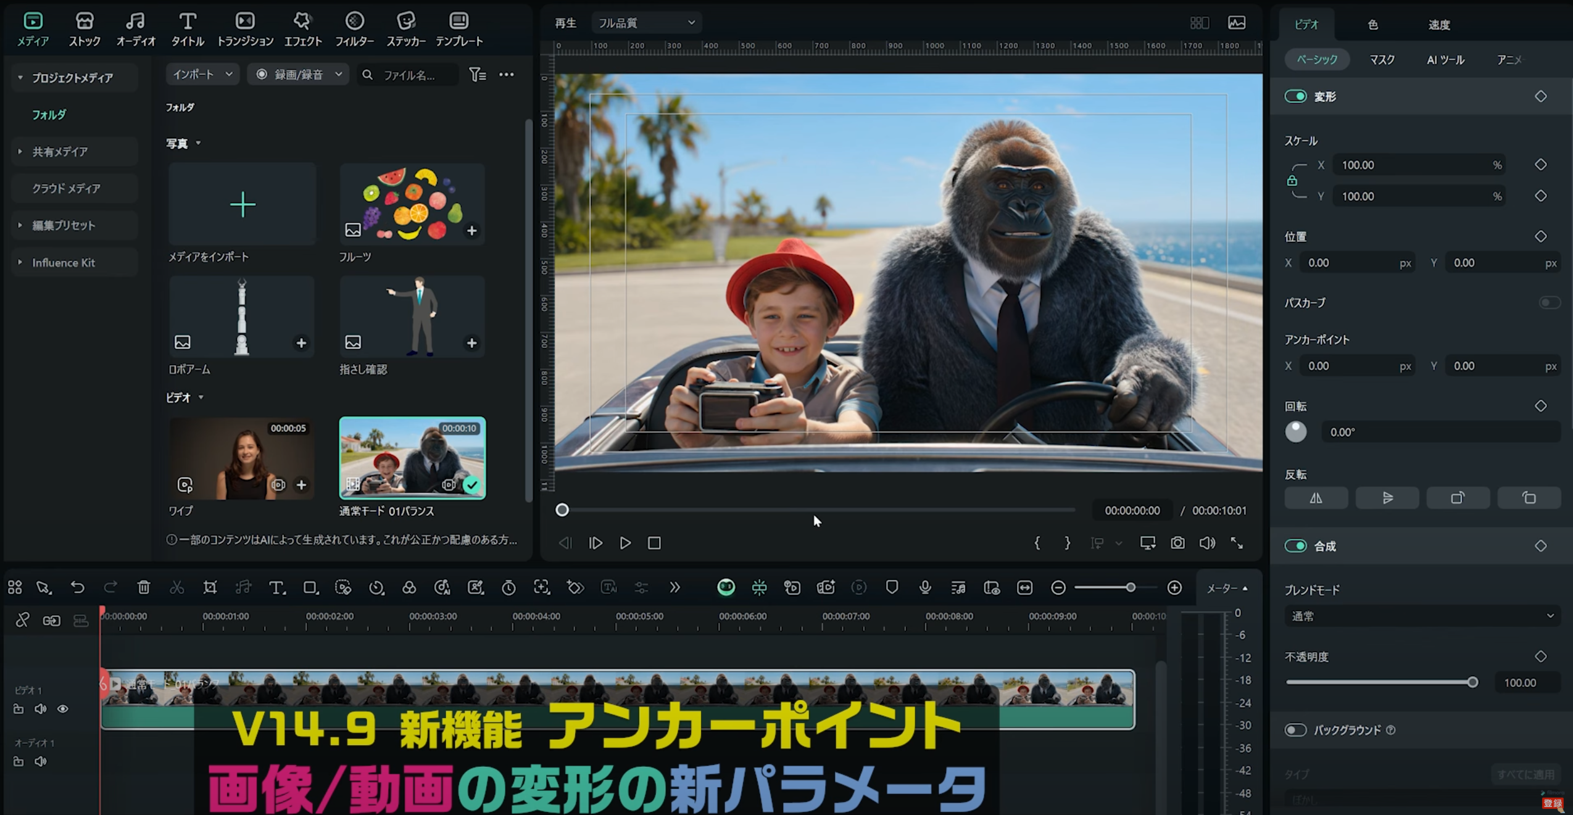
Task: Expand the Influence Kit tree item
Action: click(x=20, y=262)
